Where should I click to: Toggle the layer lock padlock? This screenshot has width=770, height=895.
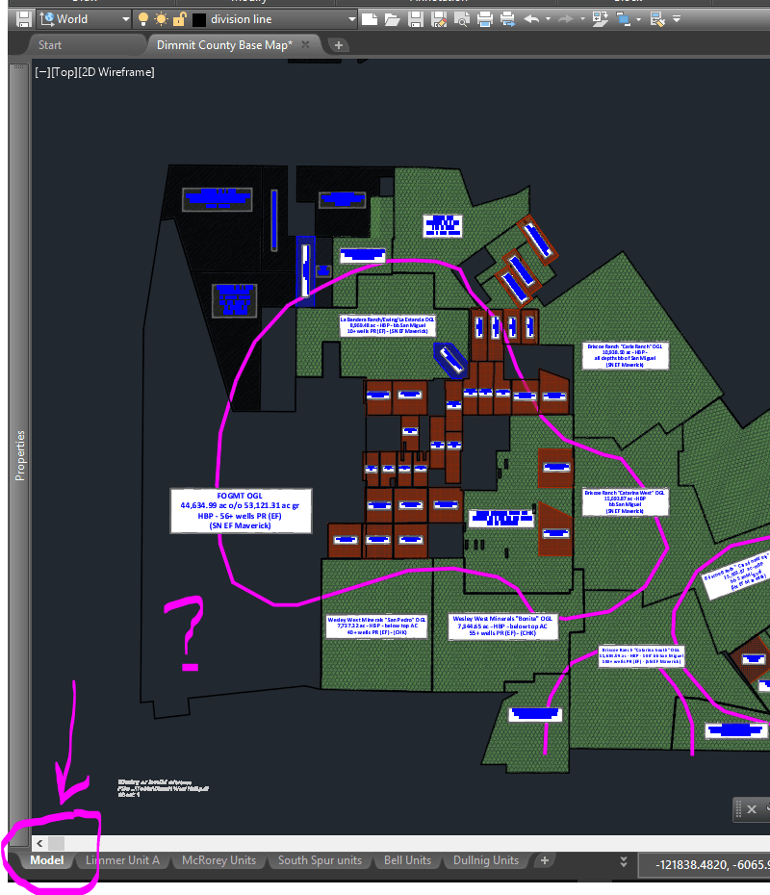click(180, 17)
